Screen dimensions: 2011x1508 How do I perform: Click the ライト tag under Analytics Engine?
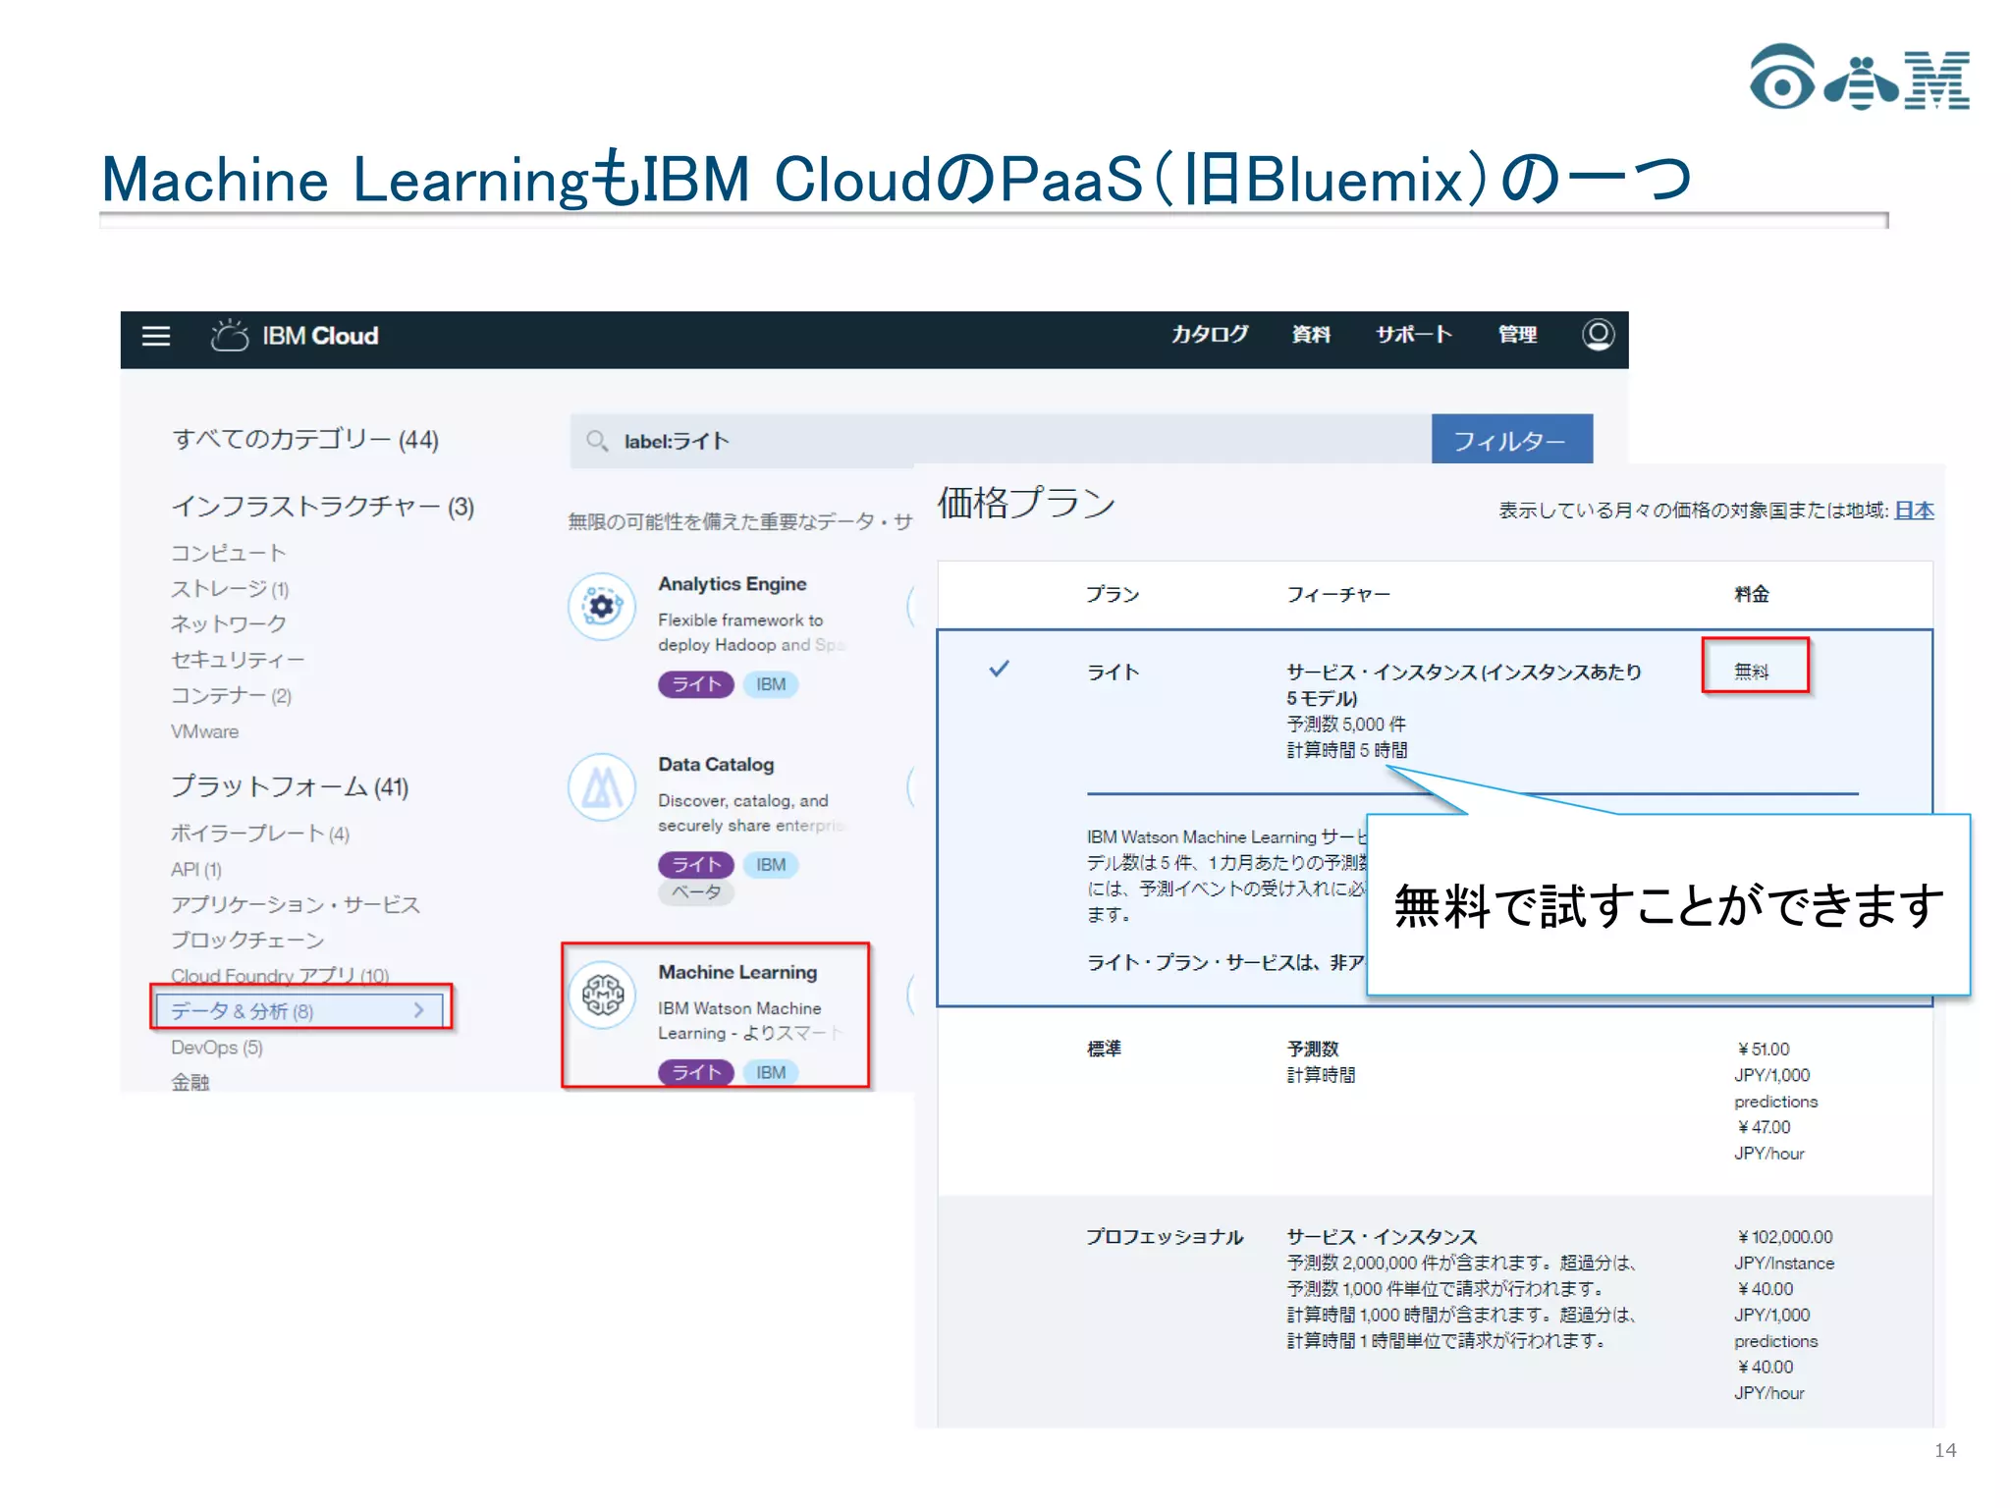pos(696,684)
